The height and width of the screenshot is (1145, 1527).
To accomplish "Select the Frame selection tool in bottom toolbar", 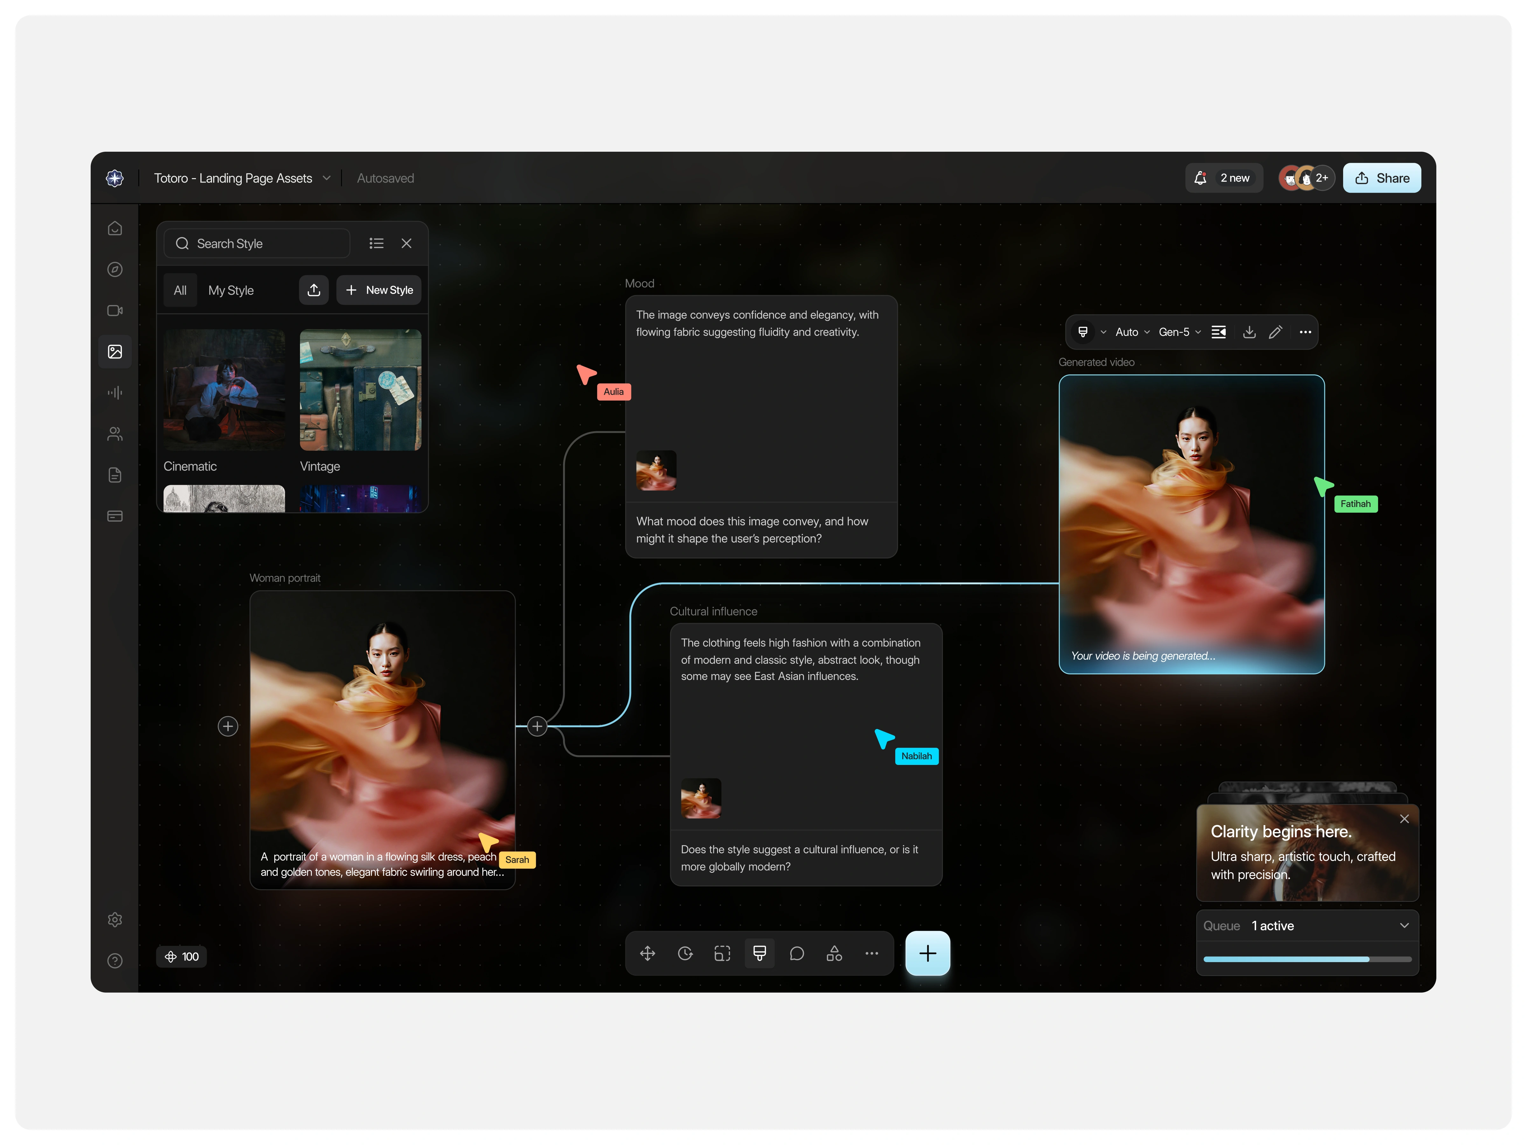I will [x=722, y=954].
